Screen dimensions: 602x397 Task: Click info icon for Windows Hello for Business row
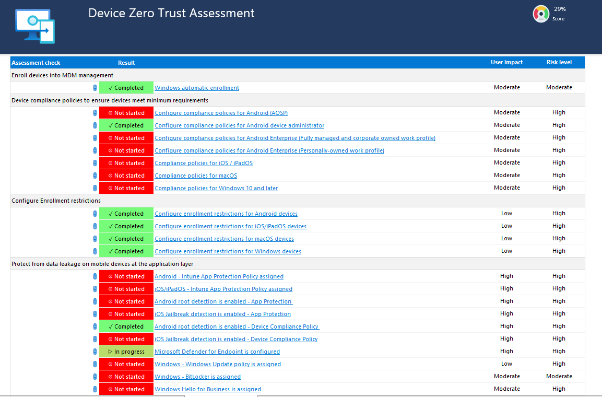95,389
